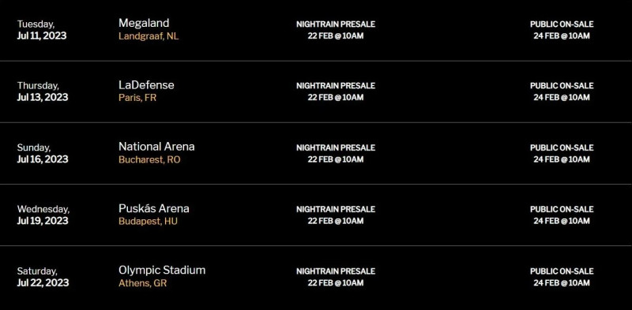The width and height of the screenshot is (632, 310).
Task: Click Public On-Sale for Jul 16 show
Action: click(x=562, y=153)
